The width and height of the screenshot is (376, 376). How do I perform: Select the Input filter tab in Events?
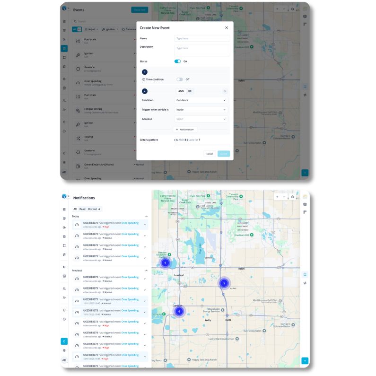pos(91,29)
